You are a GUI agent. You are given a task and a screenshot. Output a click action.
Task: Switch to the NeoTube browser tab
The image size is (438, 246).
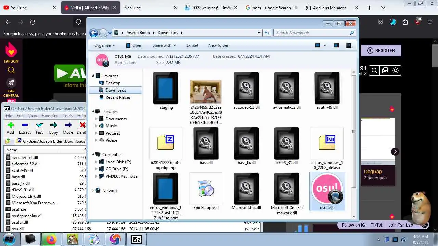click(151, 8)
